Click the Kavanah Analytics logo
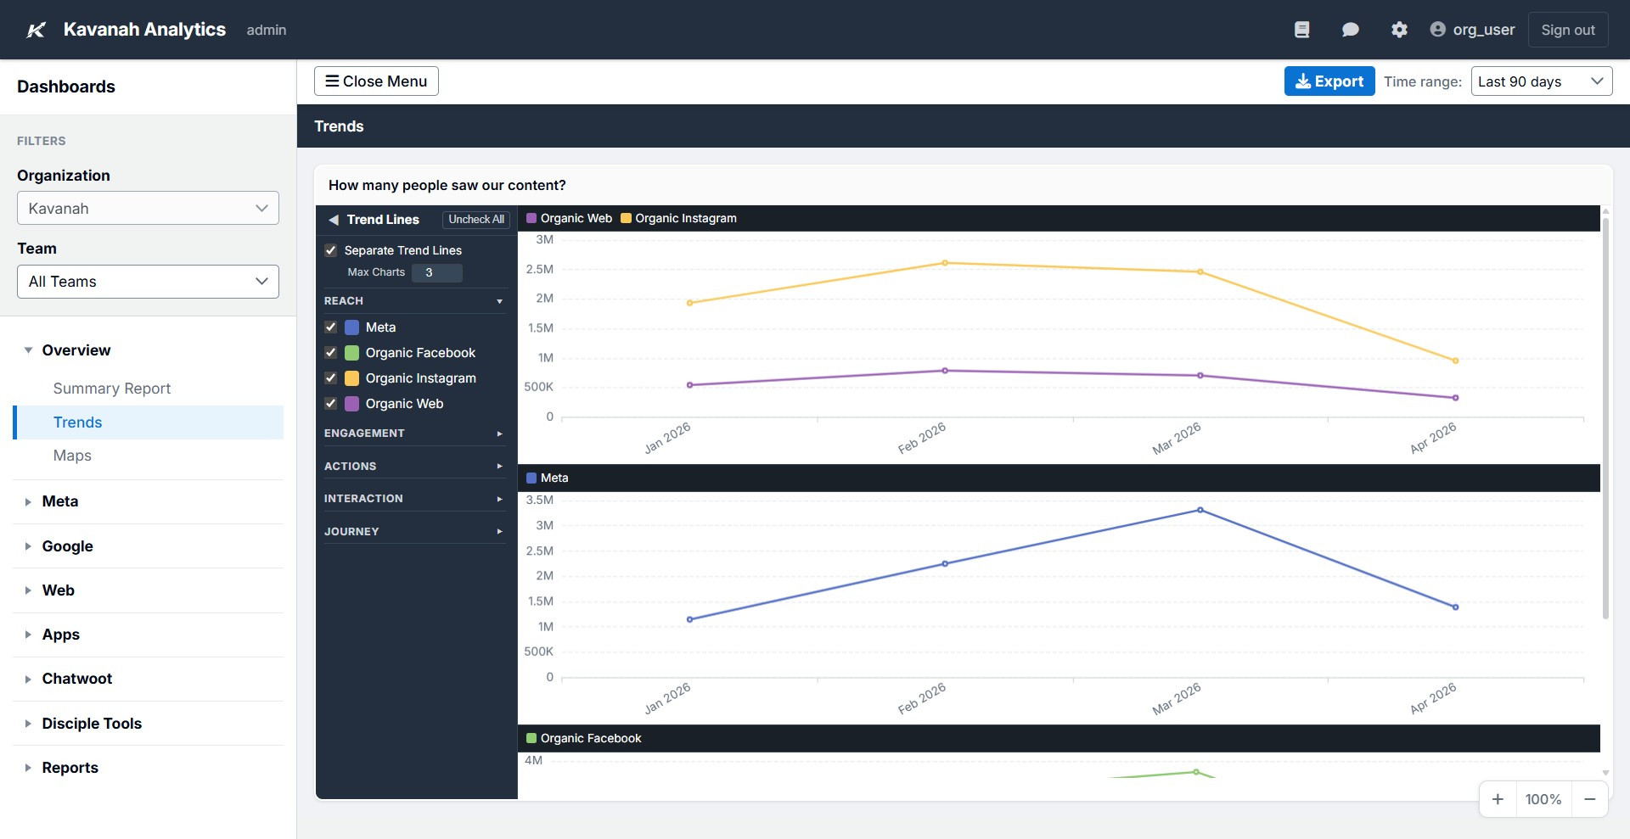Screen dimensions: 1630x839 35,29
